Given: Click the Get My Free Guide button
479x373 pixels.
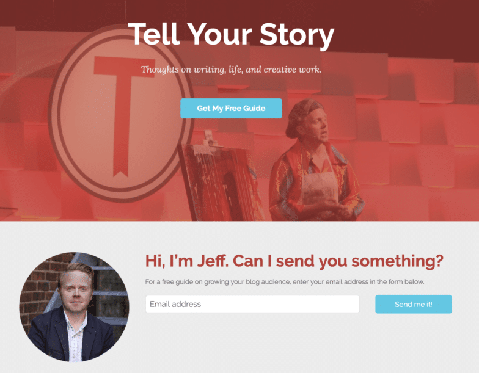Looking at the screenshot, I should 231,109.
